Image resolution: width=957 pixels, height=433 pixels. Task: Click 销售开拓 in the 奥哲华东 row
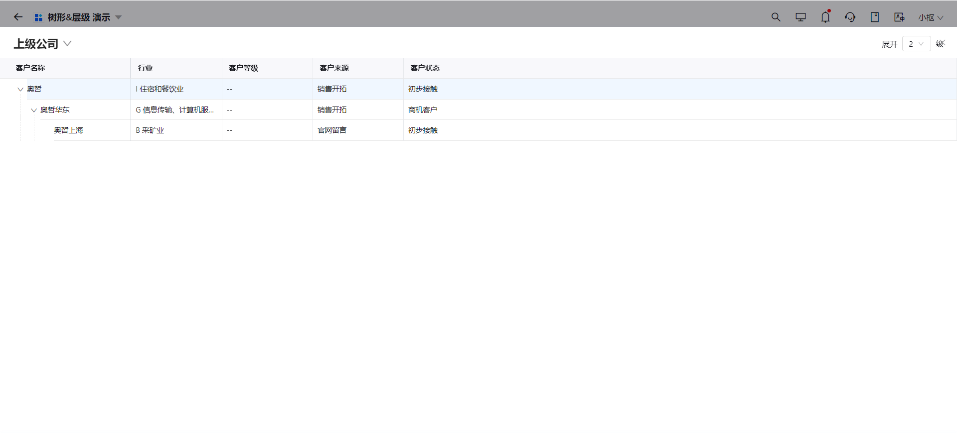coord(332,109)
